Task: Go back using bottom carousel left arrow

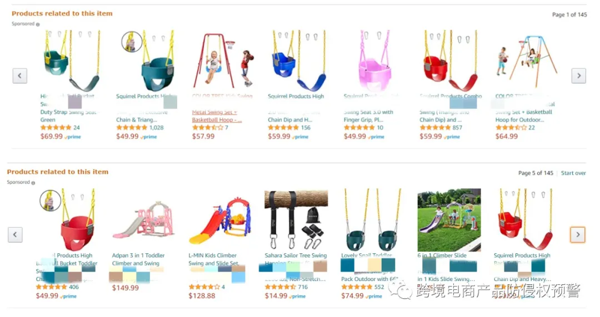Action: 15,234
